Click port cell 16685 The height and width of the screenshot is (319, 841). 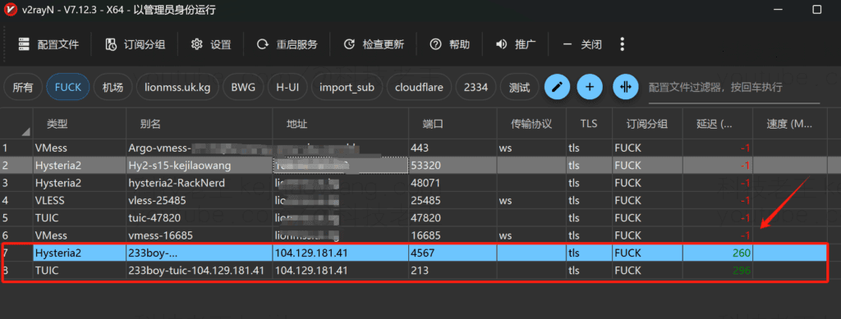(x=453, y=235)
